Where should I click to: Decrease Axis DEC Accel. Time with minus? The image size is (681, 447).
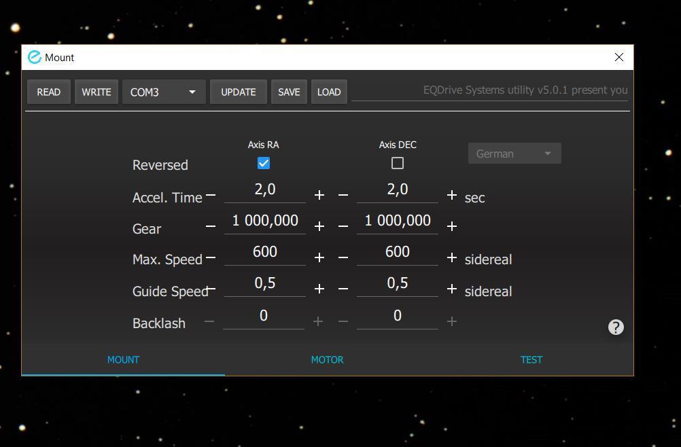343,195
